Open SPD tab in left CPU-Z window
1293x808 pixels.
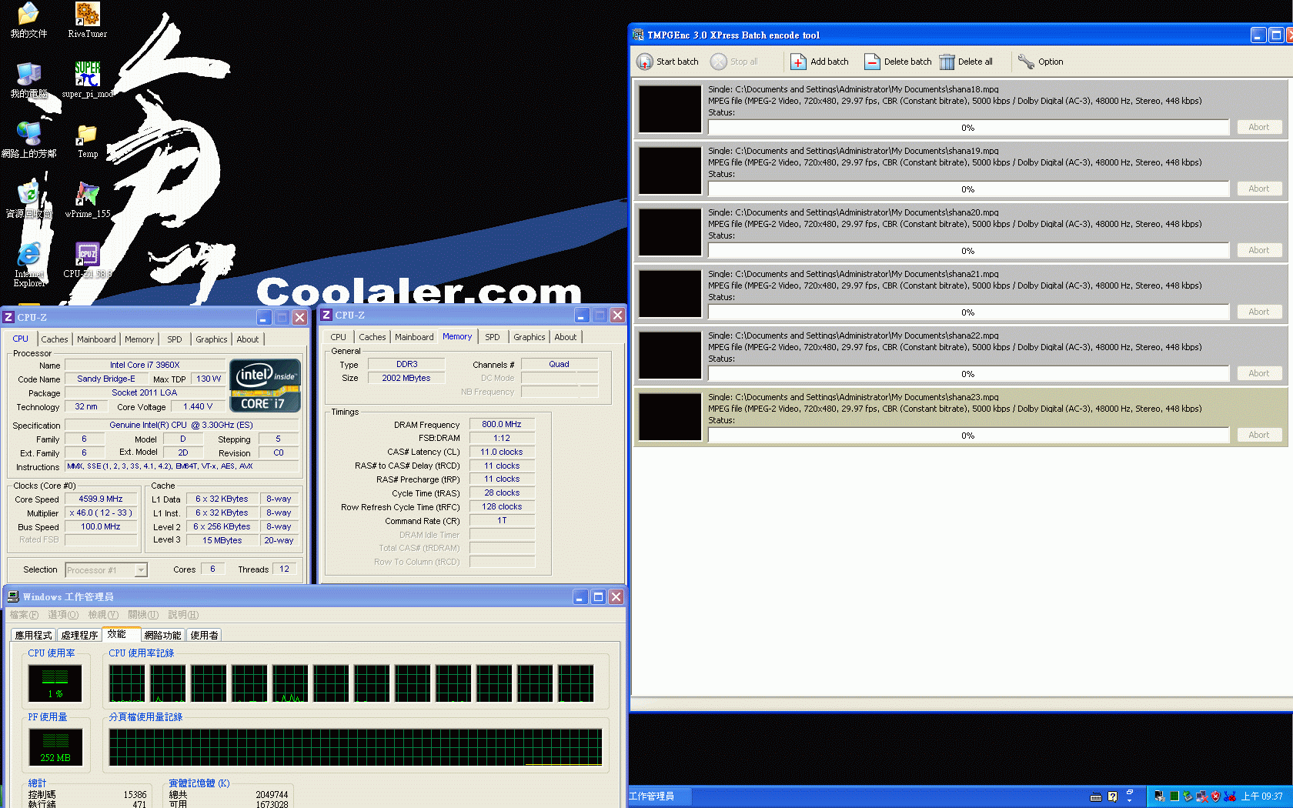175,339
